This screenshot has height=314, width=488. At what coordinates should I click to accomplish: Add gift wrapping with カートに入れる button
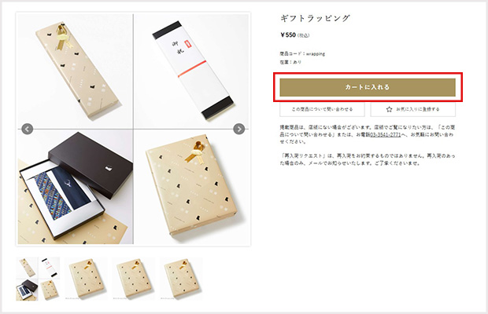[x=368, y=87]
